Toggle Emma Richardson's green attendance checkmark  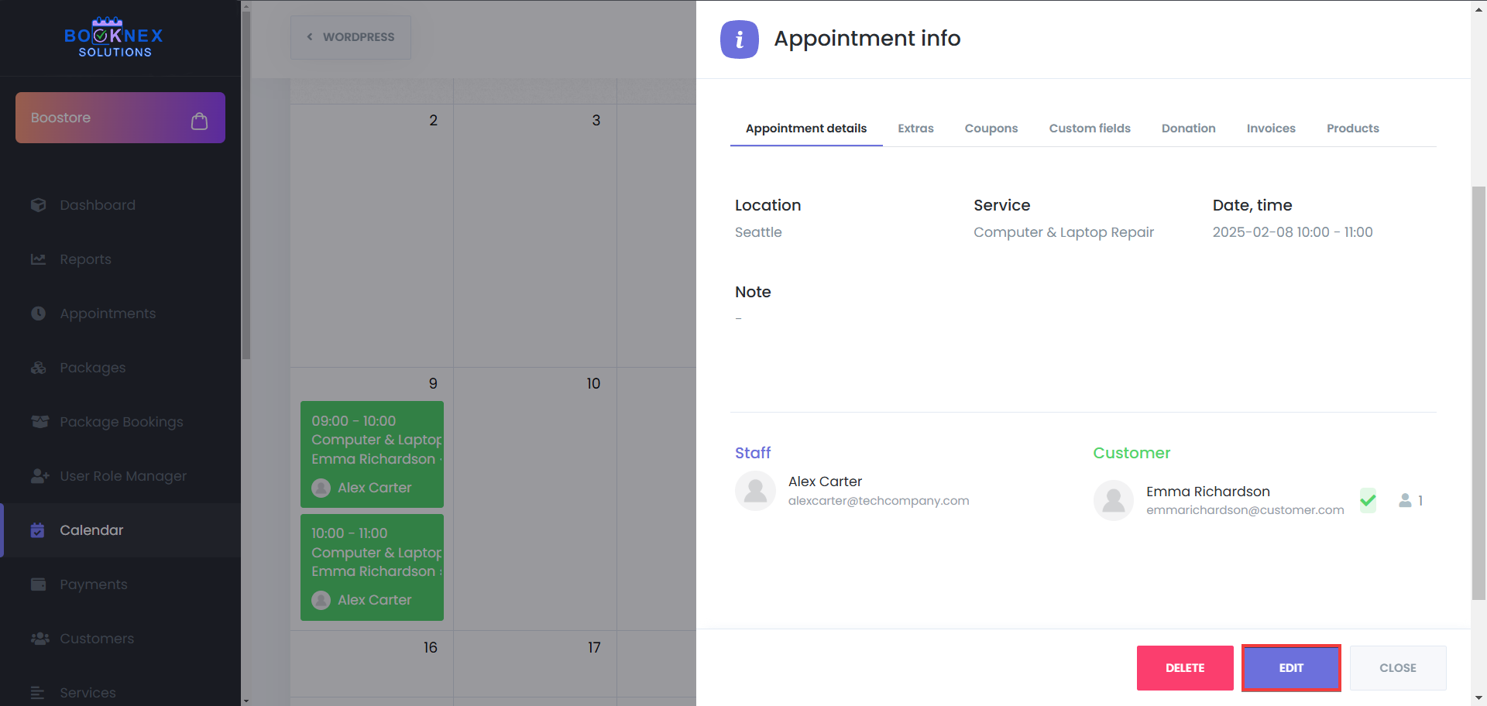click(1368, 500)
